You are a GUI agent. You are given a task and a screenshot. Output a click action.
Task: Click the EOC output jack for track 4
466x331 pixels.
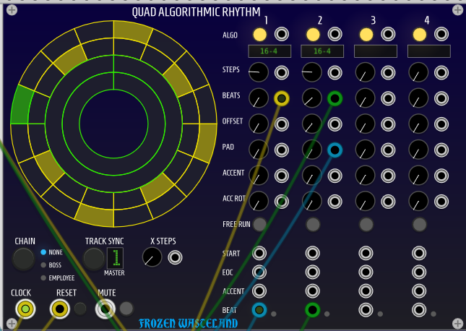[419, 272]
